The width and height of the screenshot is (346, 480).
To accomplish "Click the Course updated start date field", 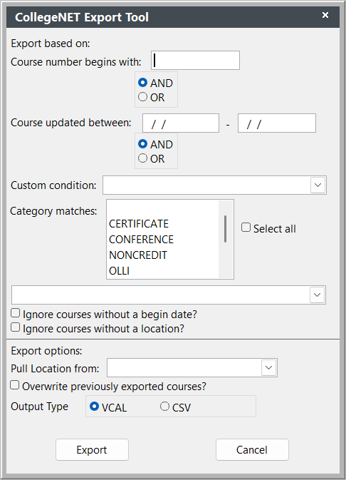I will pos(181,123).
